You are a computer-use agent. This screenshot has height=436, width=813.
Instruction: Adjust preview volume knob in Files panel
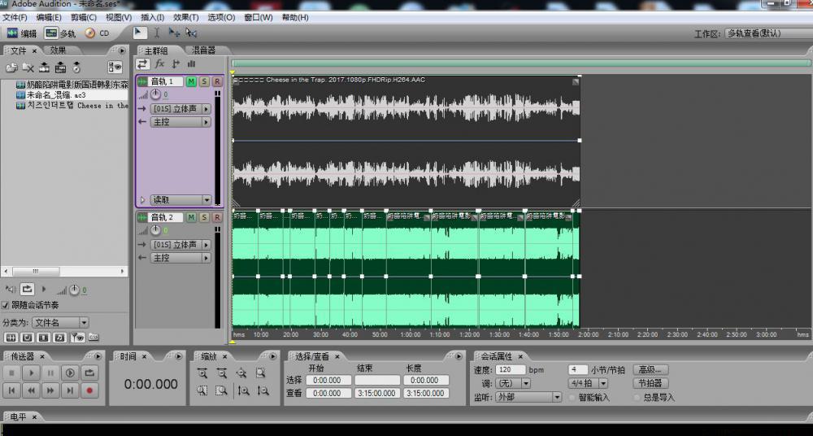74,290
